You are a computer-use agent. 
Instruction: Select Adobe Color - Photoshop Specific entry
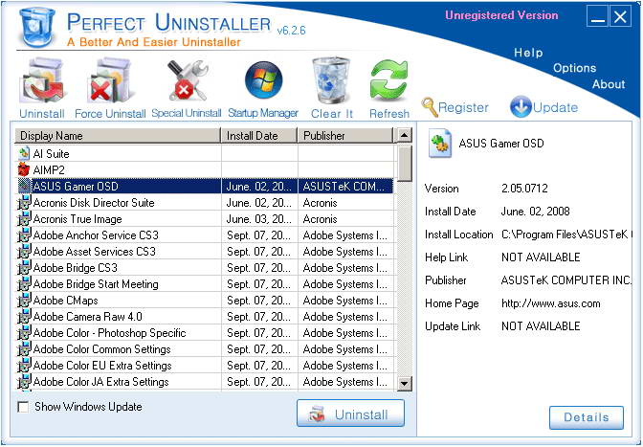coord(205,333)
